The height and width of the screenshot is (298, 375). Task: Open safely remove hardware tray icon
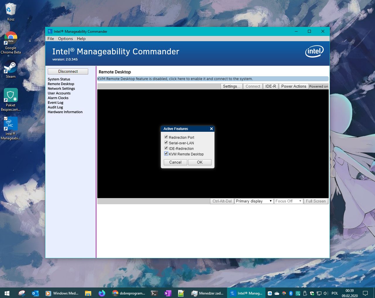(305, 293)
